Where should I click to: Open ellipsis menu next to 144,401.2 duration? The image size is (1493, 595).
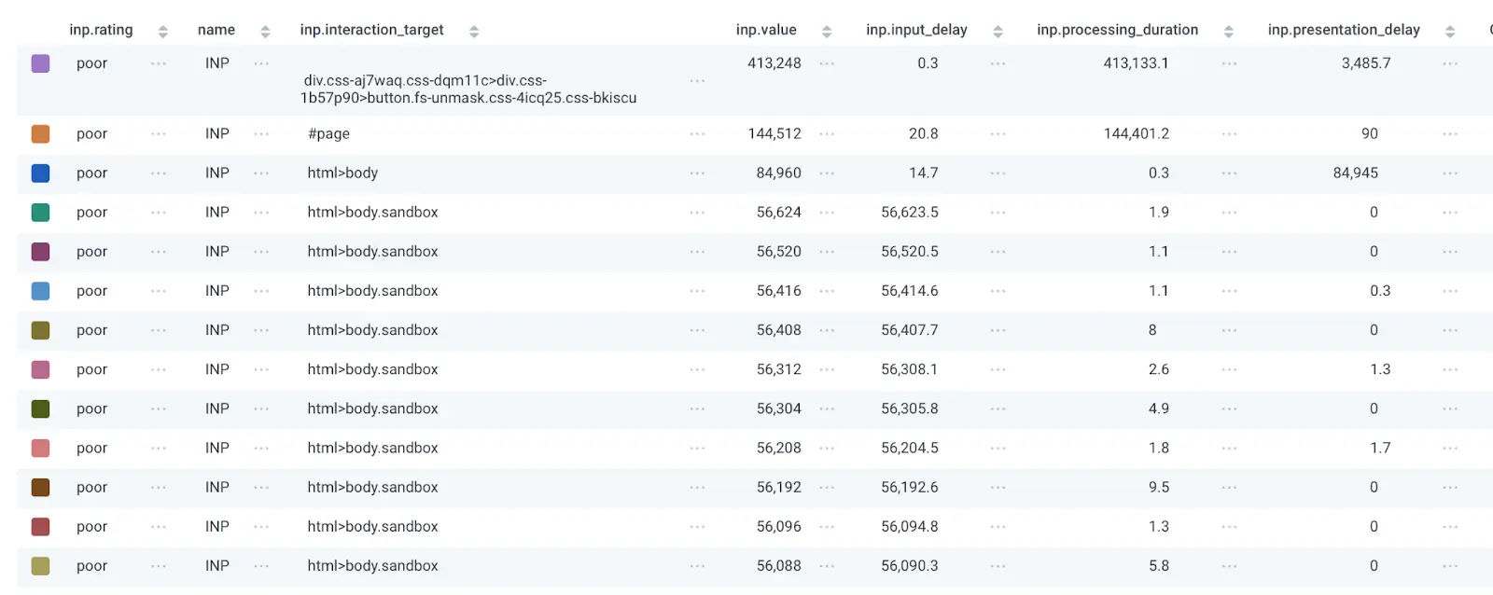coord(1229,134)
